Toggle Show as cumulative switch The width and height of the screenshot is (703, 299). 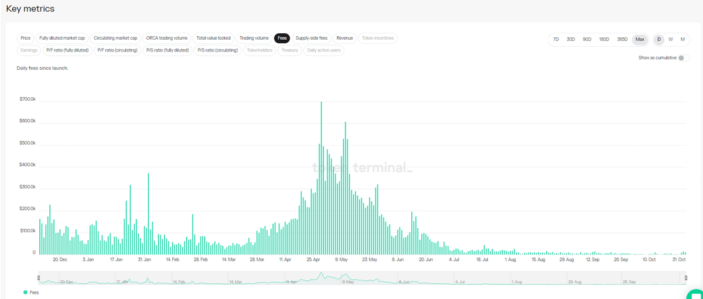click(x=683, y=58)
